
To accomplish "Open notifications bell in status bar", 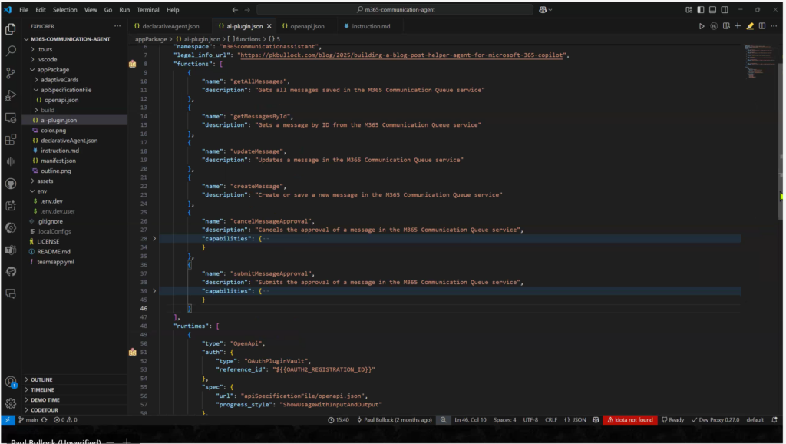I will click(x=774, y=420).
